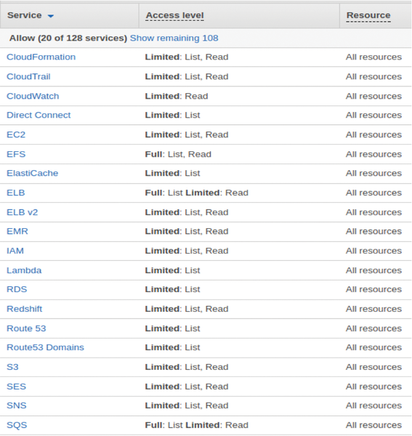Select 'Limited: List, Read' in the CloudFormation row
Viewport: 412px width, 436px height.
tap(187, 57)
